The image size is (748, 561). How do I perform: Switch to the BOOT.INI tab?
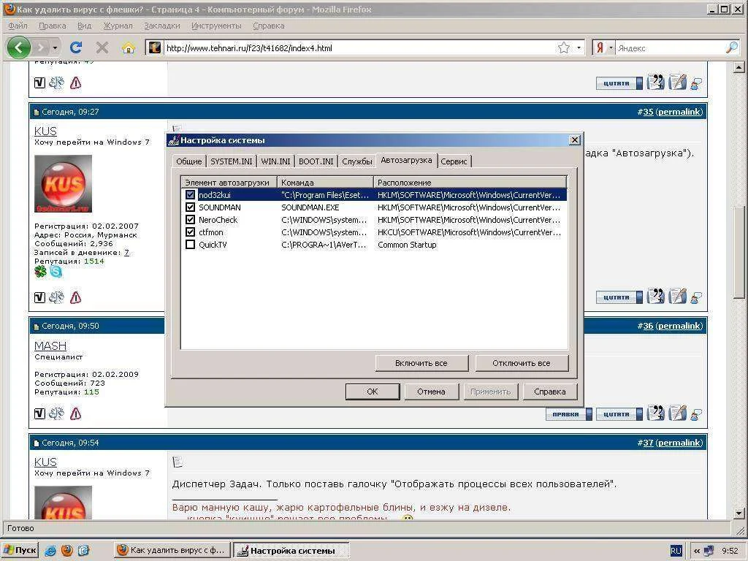[x=316, y=161]
